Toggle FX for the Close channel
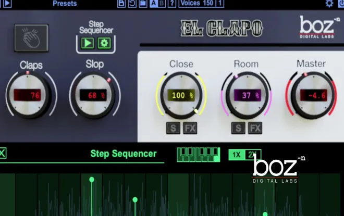Image resolution: width=344 pixels, height=216 pixels. pos(190,128)
